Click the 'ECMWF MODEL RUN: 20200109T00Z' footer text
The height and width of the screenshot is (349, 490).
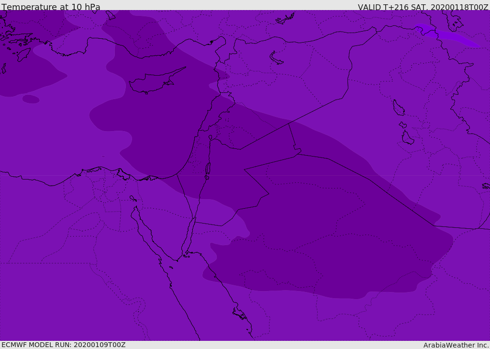click(x=64, y=345)
